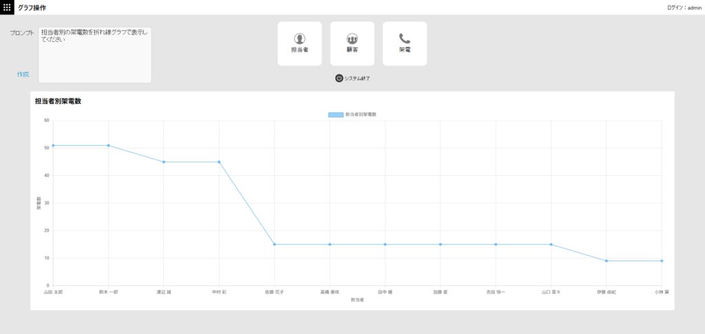Click the 高橋 美咲 chart point
This screenshot has width=705, height=334.
pos(330,245)
